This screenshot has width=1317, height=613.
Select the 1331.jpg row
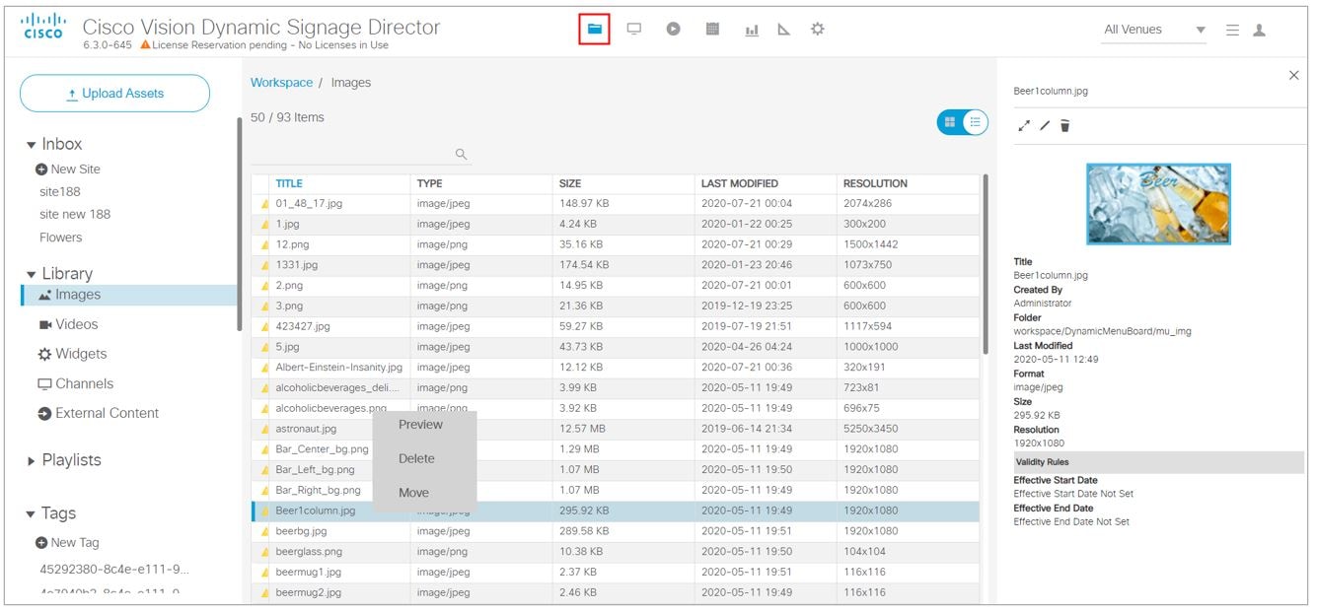click(616, 265)
